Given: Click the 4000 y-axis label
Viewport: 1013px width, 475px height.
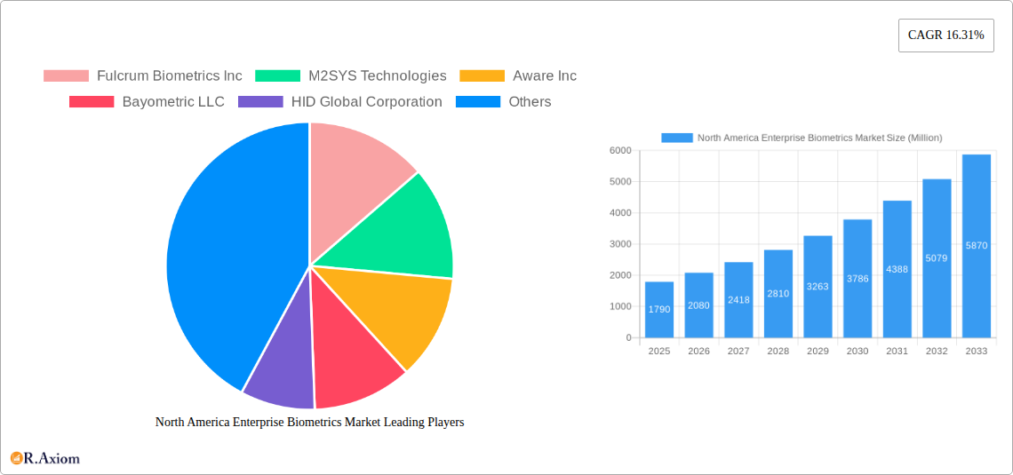Looking at the screenshot, I should click(x=620, y=213).
